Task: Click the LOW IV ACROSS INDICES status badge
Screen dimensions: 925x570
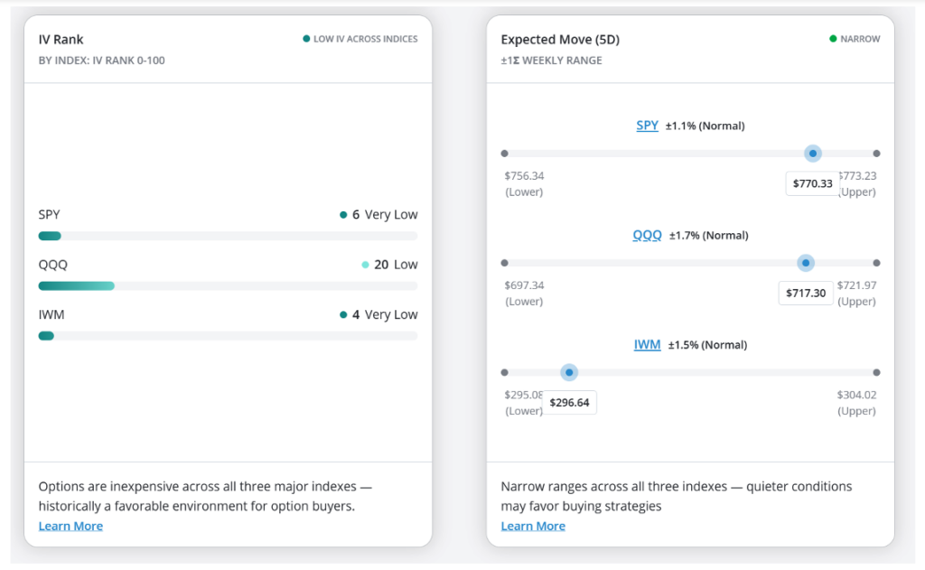Action: (360, 39)
